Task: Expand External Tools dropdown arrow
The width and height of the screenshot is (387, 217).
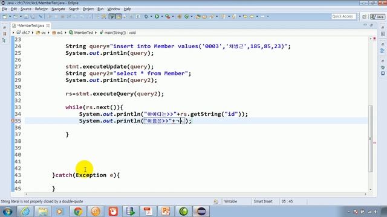Action: [x=172, y=16]
